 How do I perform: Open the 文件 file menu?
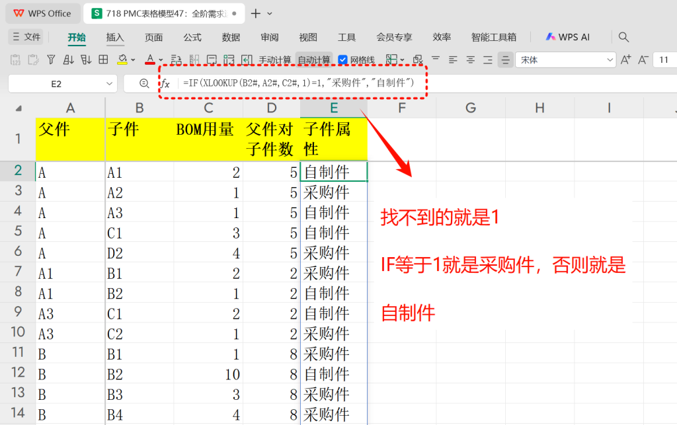click(x=26, y=37)
